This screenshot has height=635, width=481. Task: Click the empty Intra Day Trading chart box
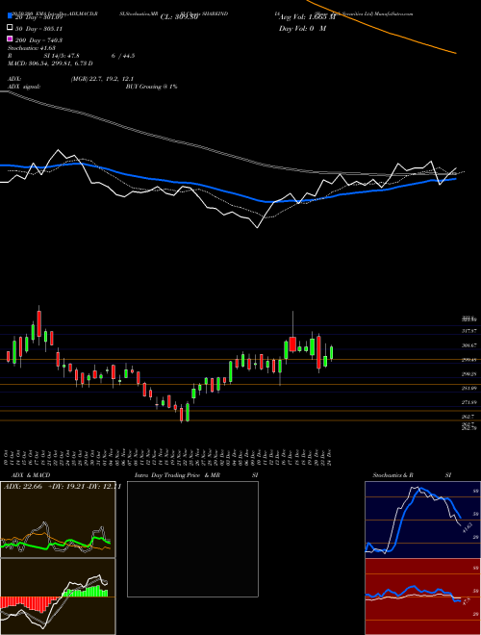click(x=192, y=539)
